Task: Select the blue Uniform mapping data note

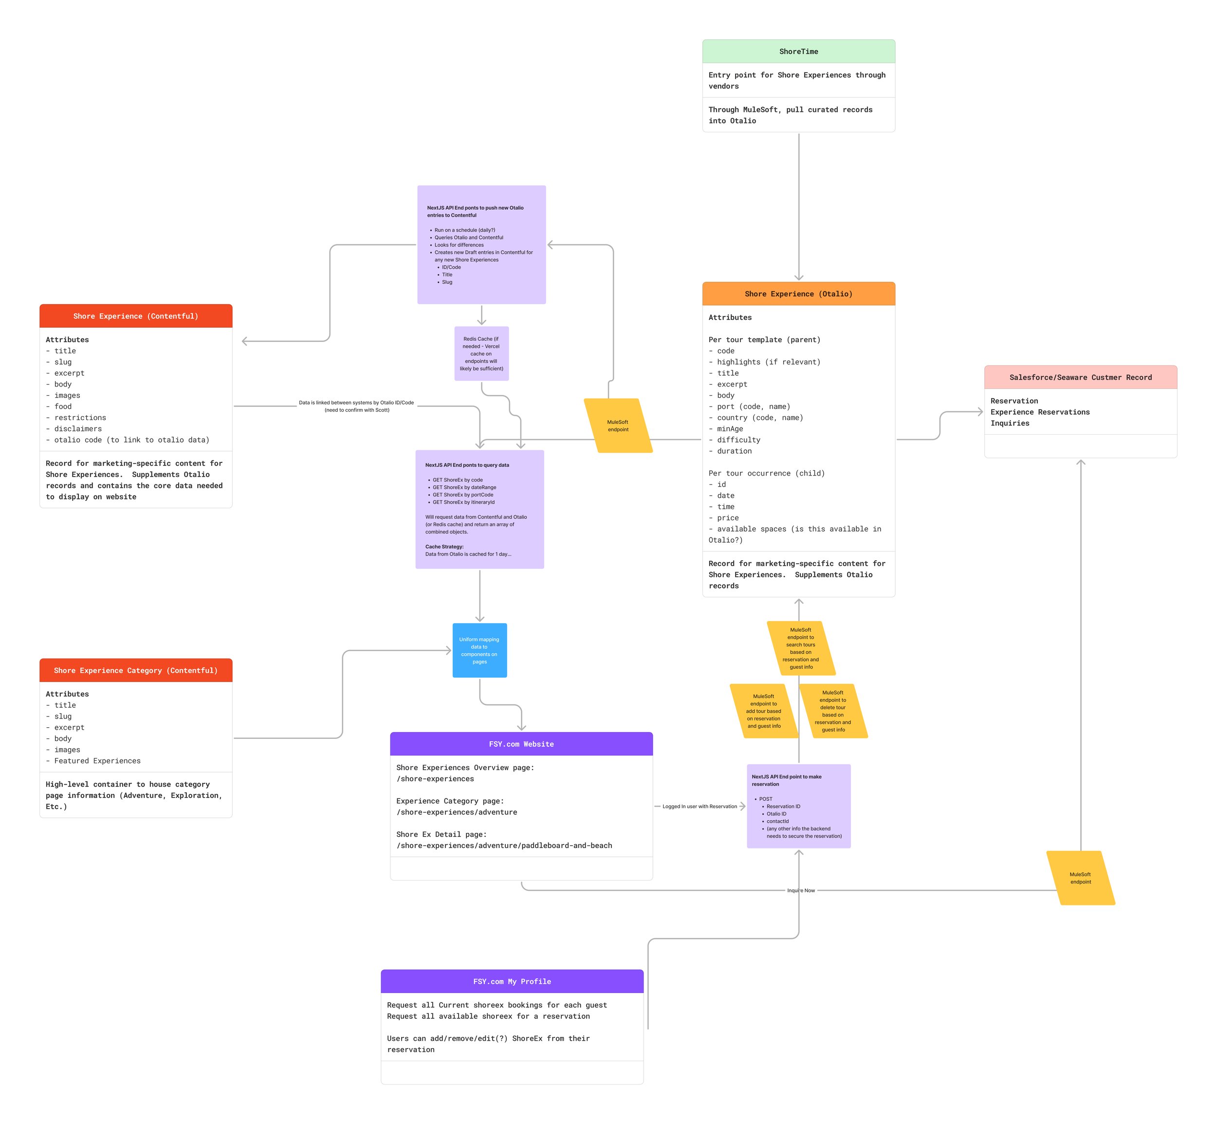Action: pos(479,650)
